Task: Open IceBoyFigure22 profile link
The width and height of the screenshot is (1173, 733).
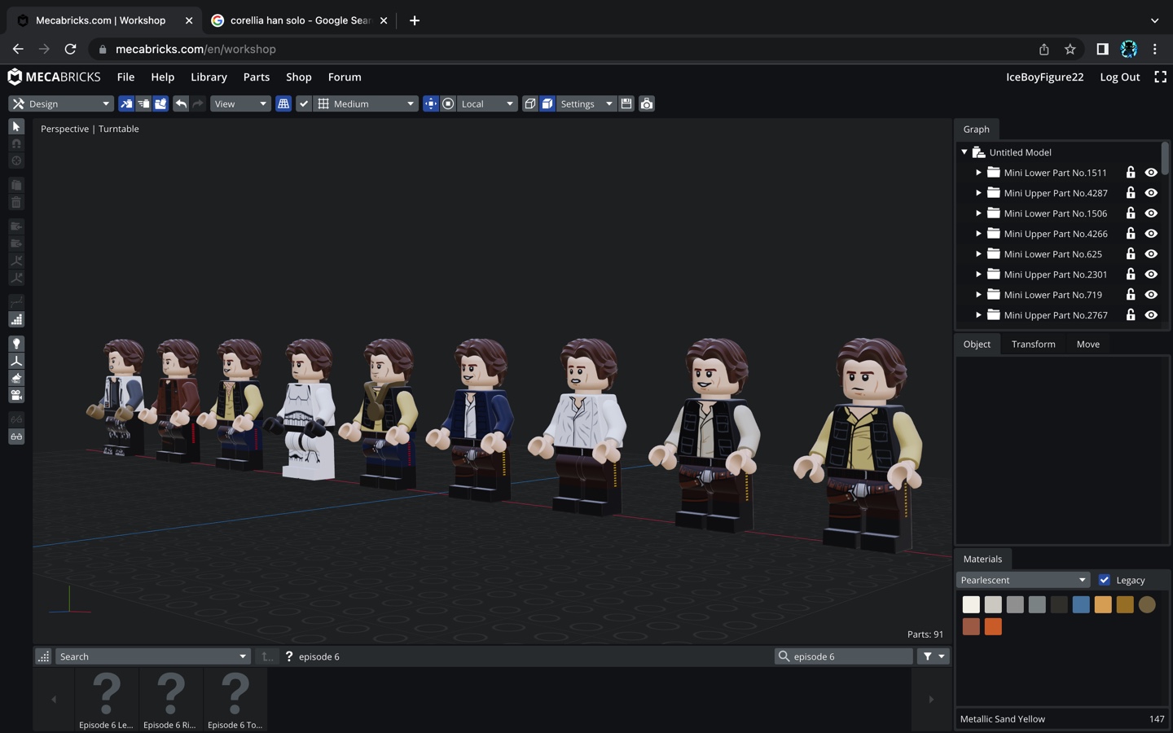Action: pyautogui.click(x=1044, y=77)
